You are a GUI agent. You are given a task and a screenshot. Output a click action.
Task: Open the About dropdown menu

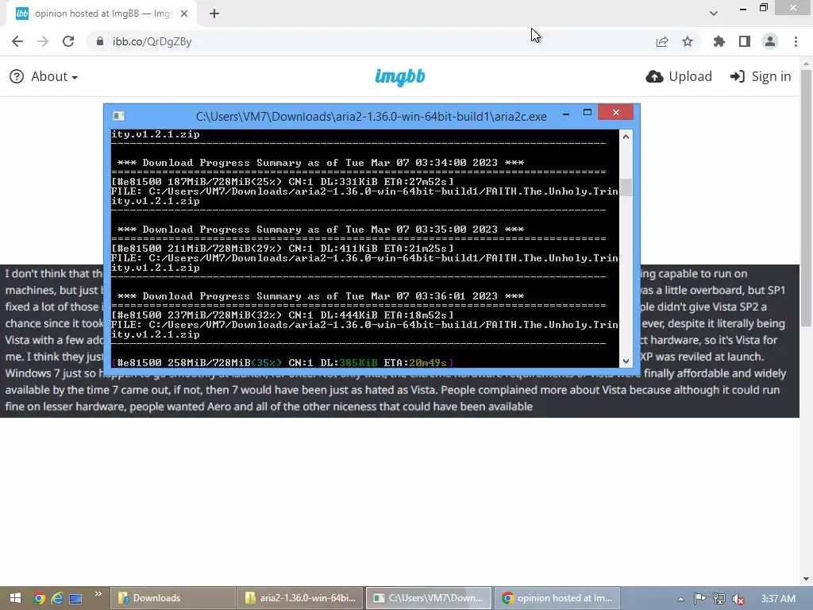pyautogui.click(x=54, y=77)
